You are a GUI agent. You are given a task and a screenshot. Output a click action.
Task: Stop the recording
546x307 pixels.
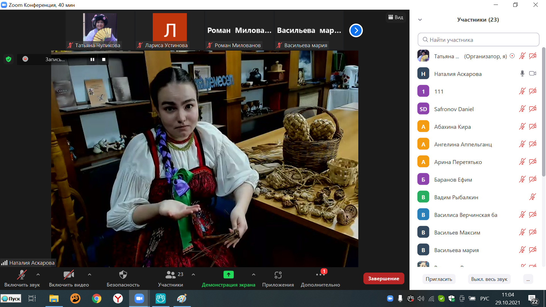(x=104, y=59)
